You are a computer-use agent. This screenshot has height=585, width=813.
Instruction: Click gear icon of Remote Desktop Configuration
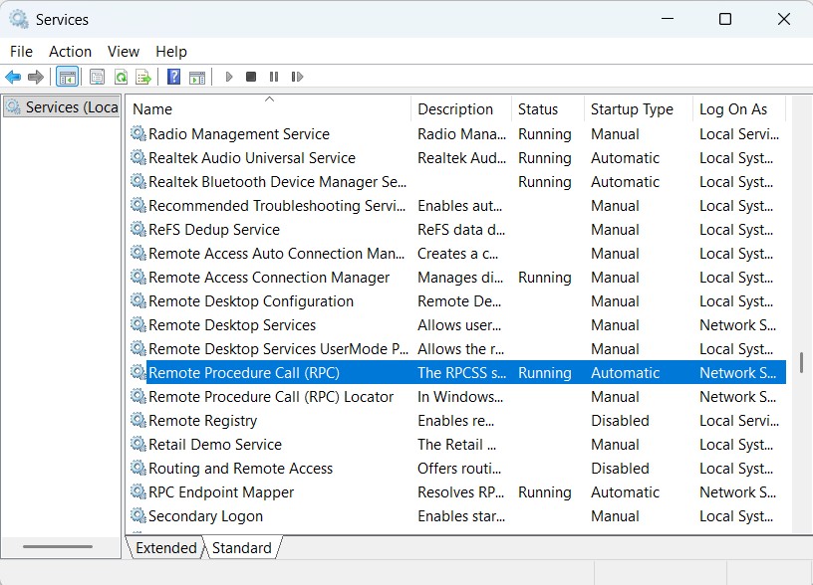pos(137,300)
